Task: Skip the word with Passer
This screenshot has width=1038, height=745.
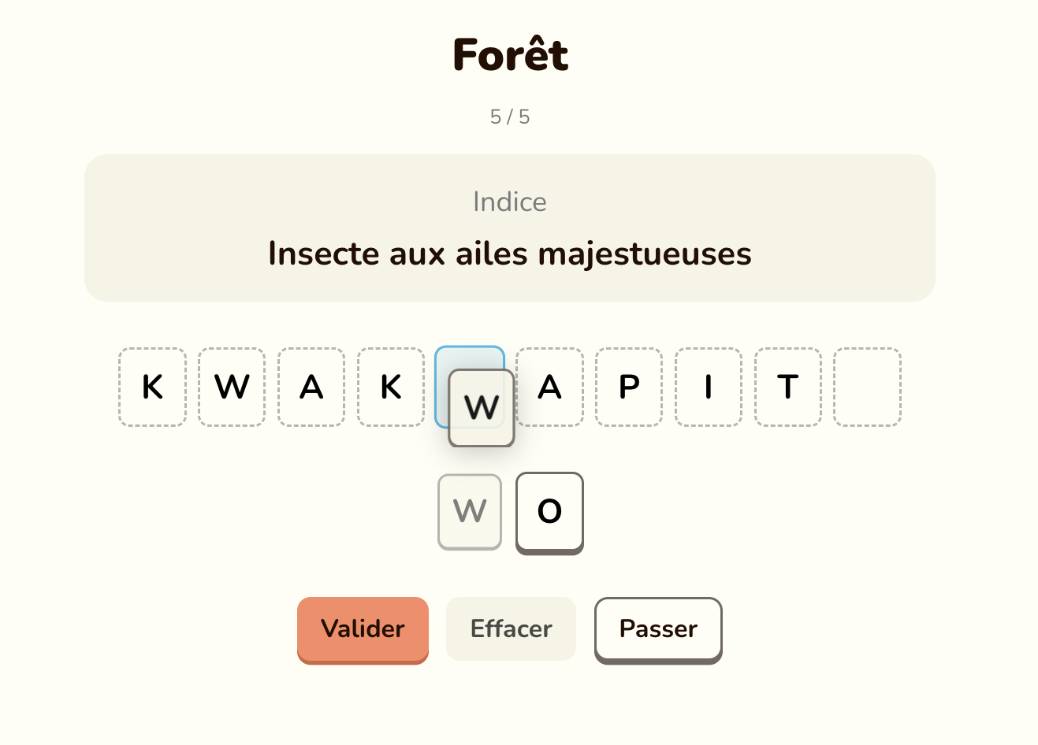Action: (x=658, y=629)
